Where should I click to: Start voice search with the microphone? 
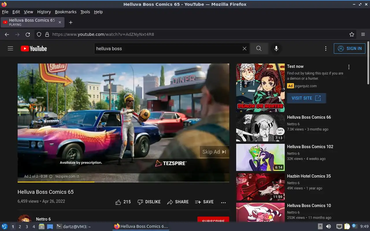(276, 49)
